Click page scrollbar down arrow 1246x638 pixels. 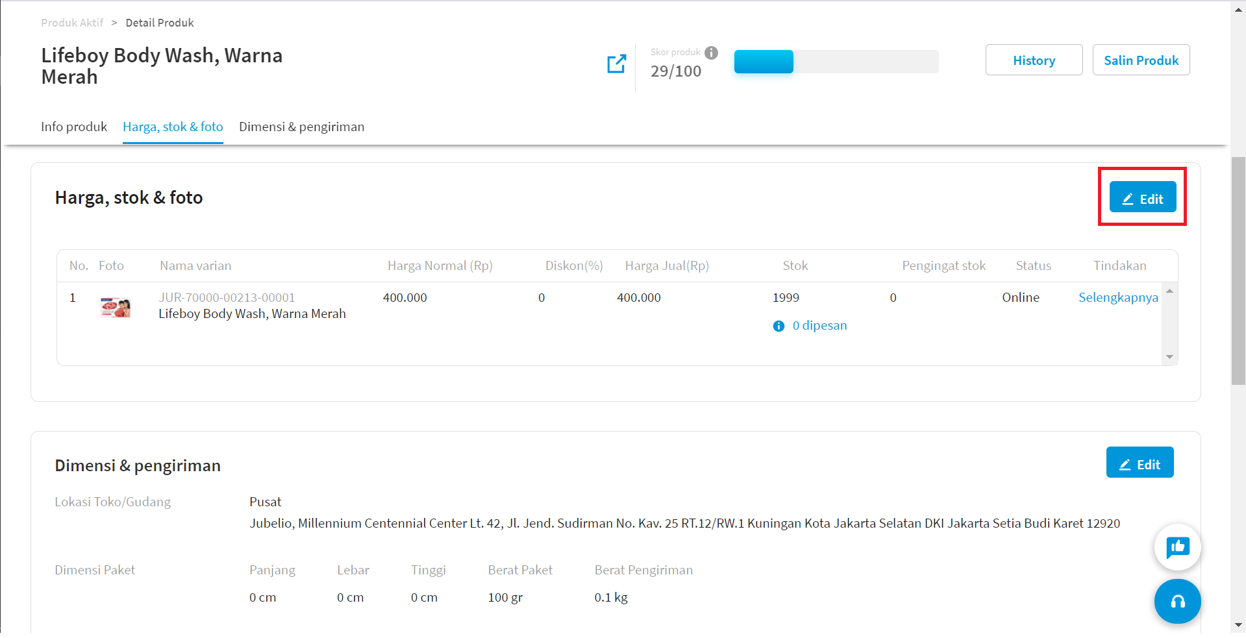[x=1238, y=625]
